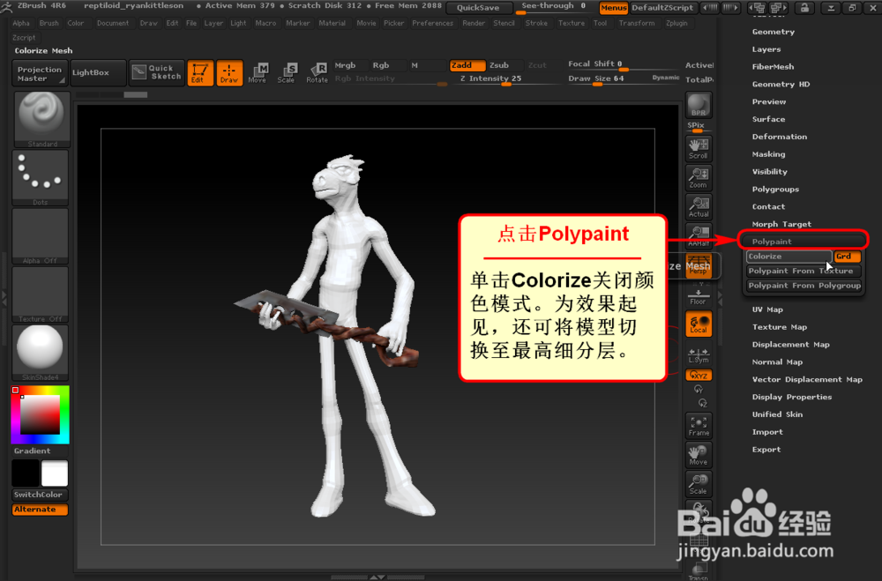Toggle Persp perspective view
Image resolution: width=882 pixels, height=581 pixels.
point(699,265)
